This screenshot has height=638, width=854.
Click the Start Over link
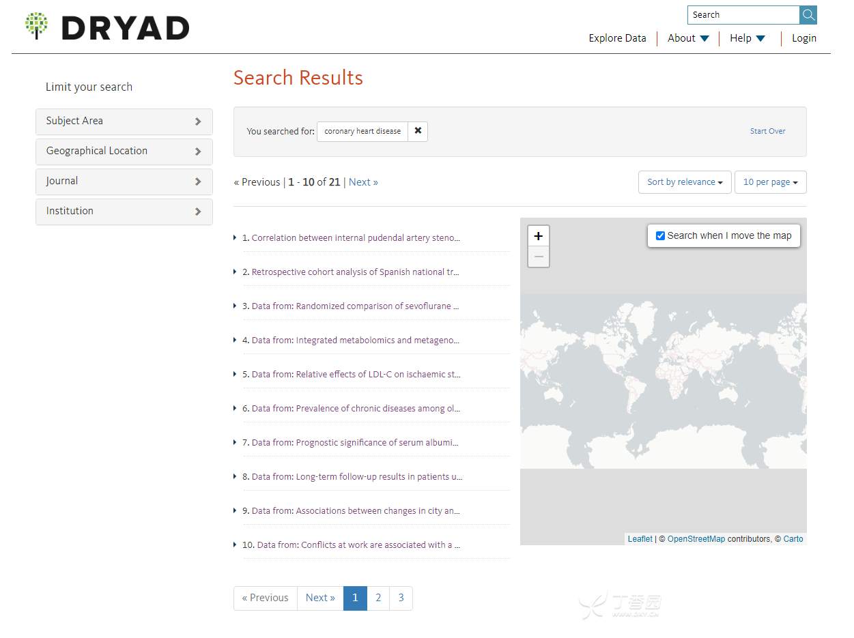pos(767,131)
